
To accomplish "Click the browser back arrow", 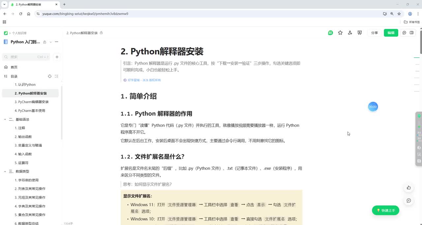I will pyautogui.click(x=5, y=14).
